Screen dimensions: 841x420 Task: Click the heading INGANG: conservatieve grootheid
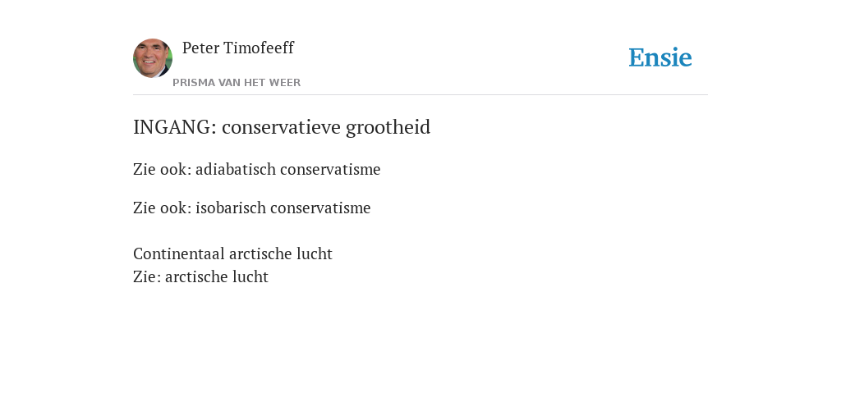tap(282, 127)
